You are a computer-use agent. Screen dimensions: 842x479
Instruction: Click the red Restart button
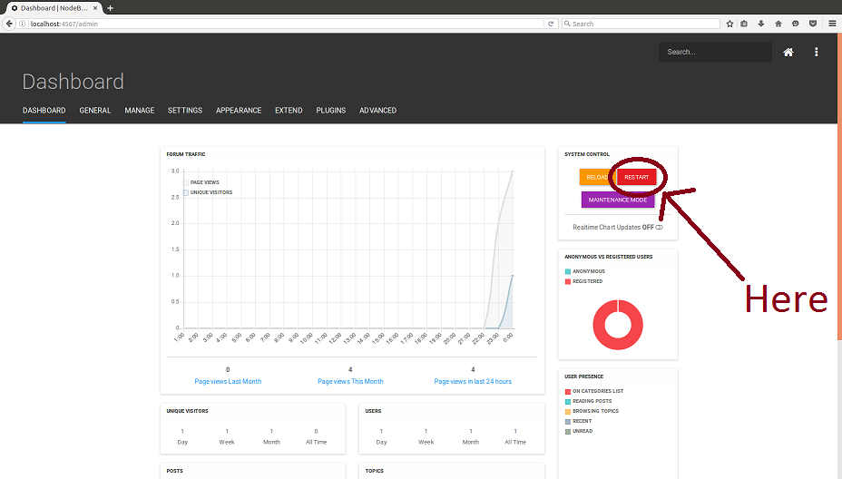click(636, 177)
